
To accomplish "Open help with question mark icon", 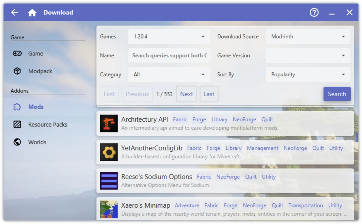I will point(314,12).
